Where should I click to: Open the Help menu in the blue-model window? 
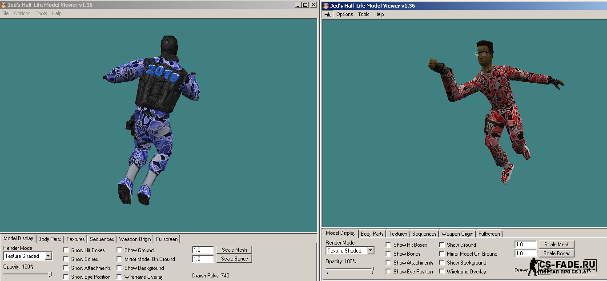[x=57, y=13]
